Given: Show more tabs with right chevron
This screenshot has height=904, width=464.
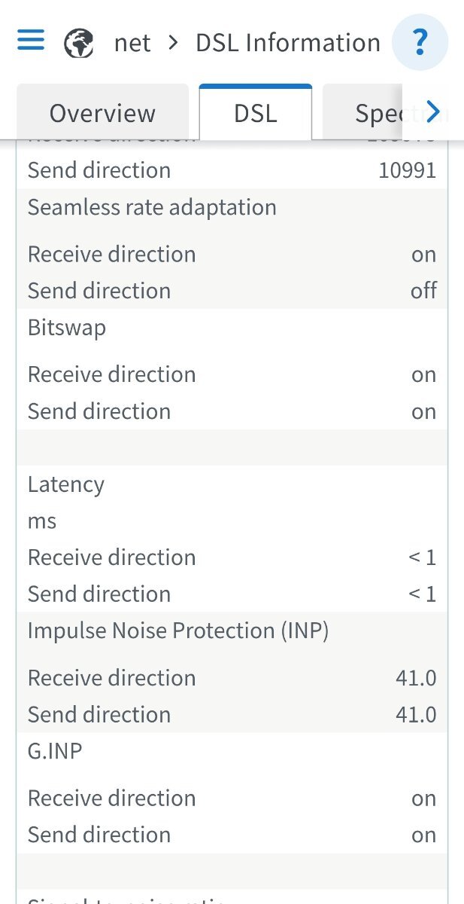Looking at the screenshot, I should (x=432, y=113).
